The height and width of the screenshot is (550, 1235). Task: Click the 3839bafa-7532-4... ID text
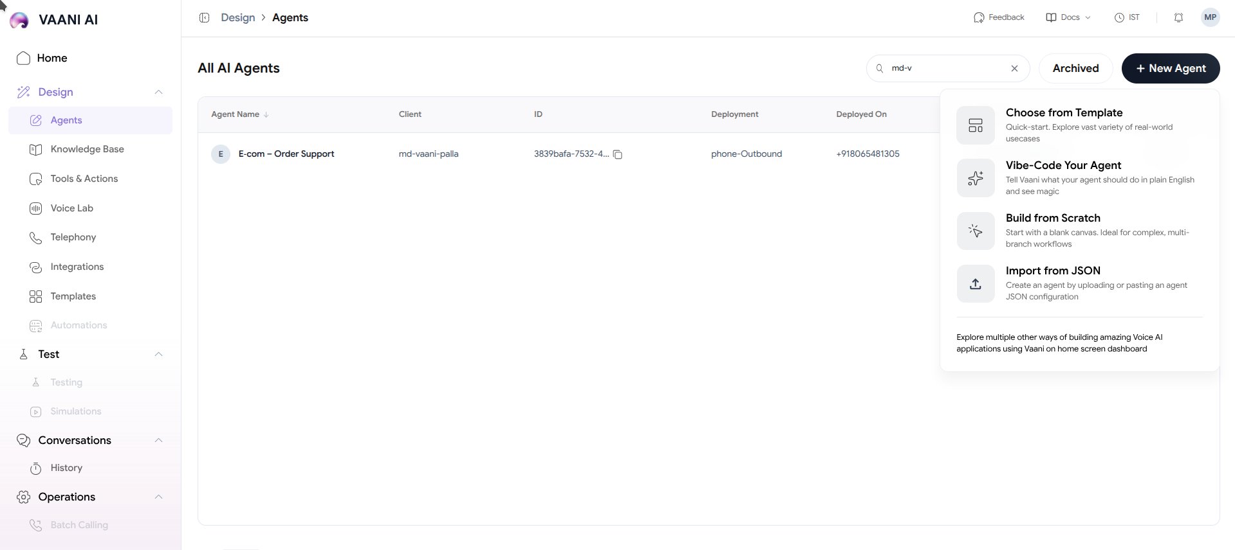coord(571,154)
